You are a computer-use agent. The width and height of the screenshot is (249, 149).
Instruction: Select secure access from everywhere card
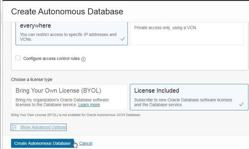(x=72, y=34)
